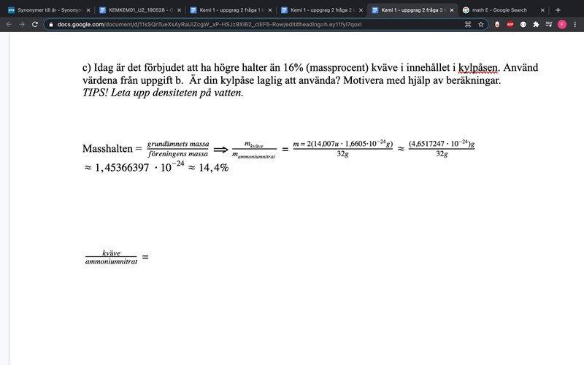
Task: Click the QR code icon in address bar
Action: [x=468, y=24]
